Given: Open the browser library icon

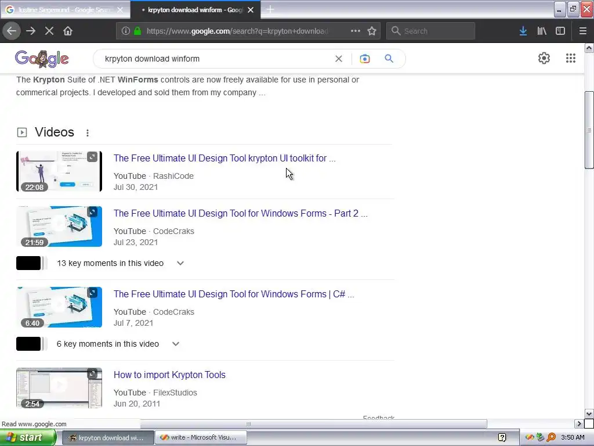Looking at the screenshot, I should click(x=542, y=31).
